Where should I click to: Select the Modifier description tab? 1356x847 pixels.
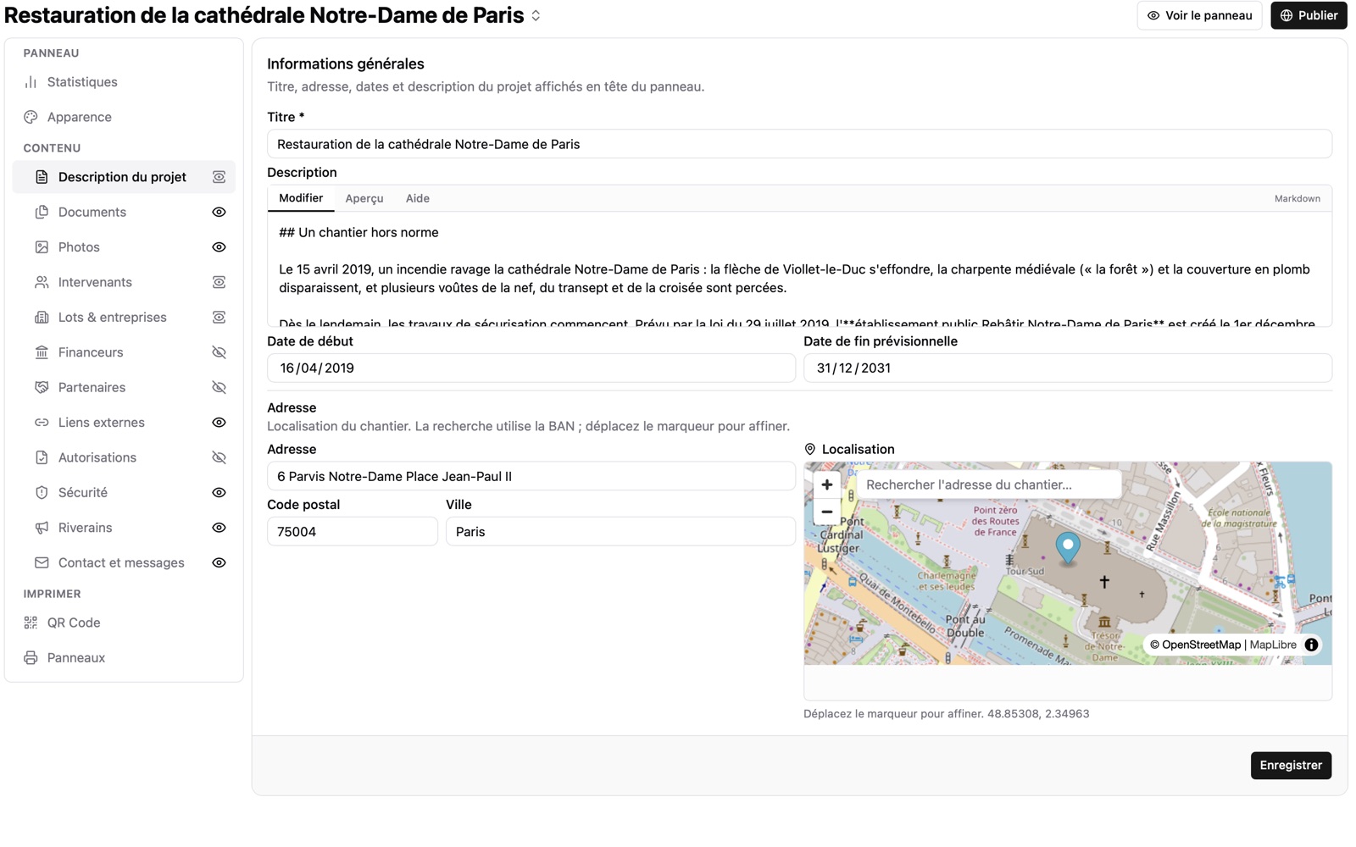(x=301, y=198)
